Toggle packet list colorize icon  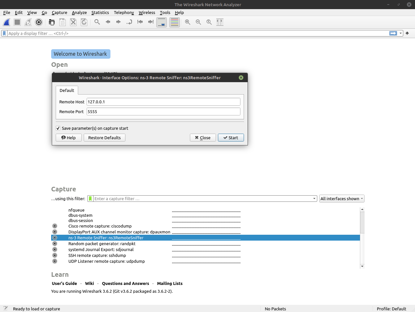175,22
